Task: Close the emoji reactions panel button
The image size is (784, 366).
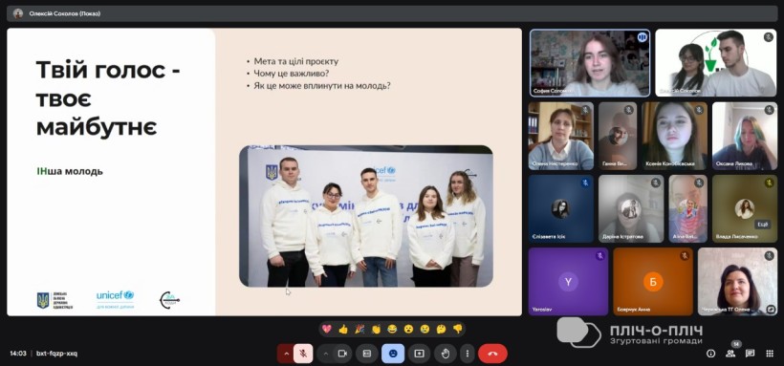Action: pos(393,354)
